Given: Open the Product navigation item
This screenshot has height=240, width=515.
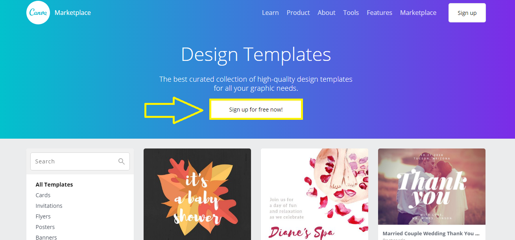Looking at the screenshot, I should click(x=298, y=13).
